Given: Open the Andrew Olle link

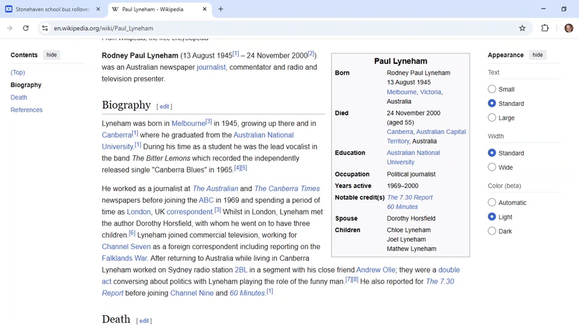Looking at the screenshot, I should [375, 270].
